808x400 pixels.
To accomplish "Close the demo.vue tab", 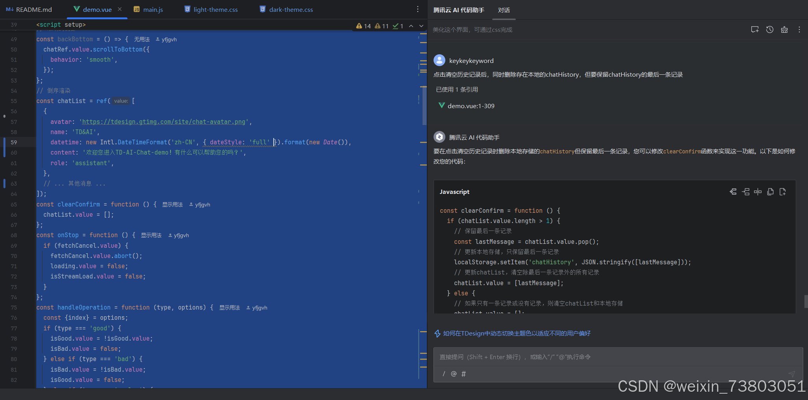I will (x=120, y=9).
